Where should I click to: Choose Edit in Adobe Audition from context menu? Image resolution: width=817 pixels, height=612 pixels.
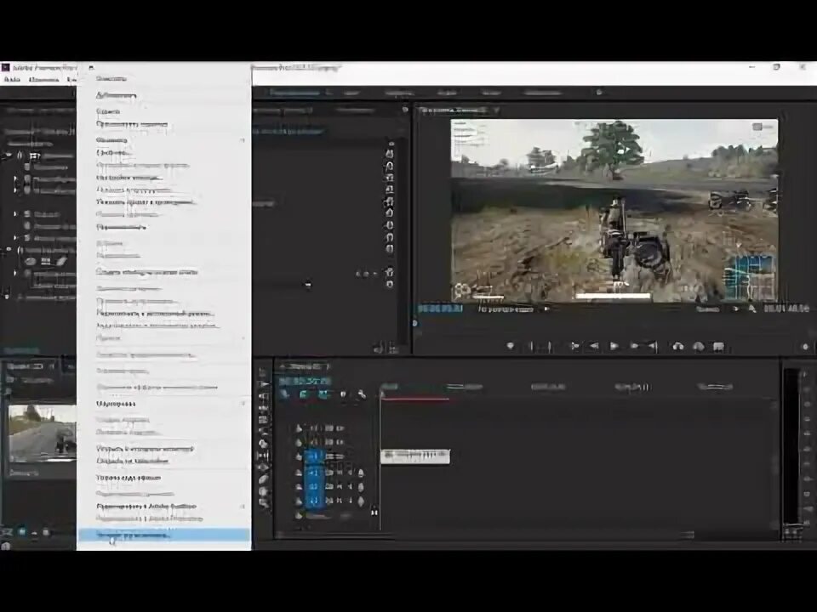click(147, 506)
